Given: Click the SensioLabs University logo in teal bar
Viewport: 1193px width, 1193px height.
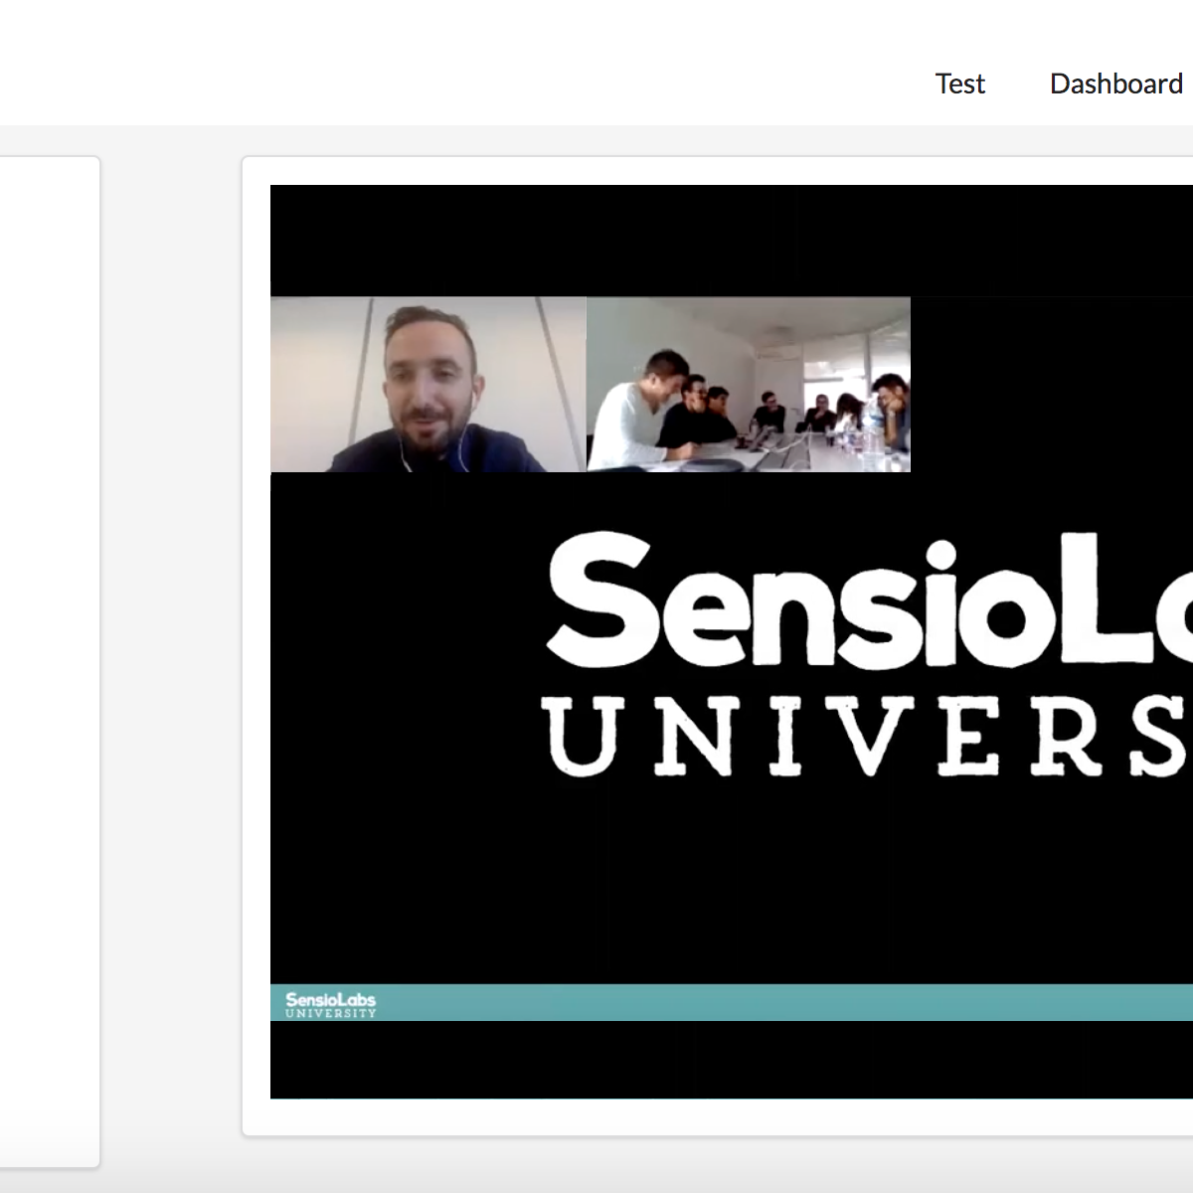Looking at the screenshot, I should click(x=331, y=1004).
